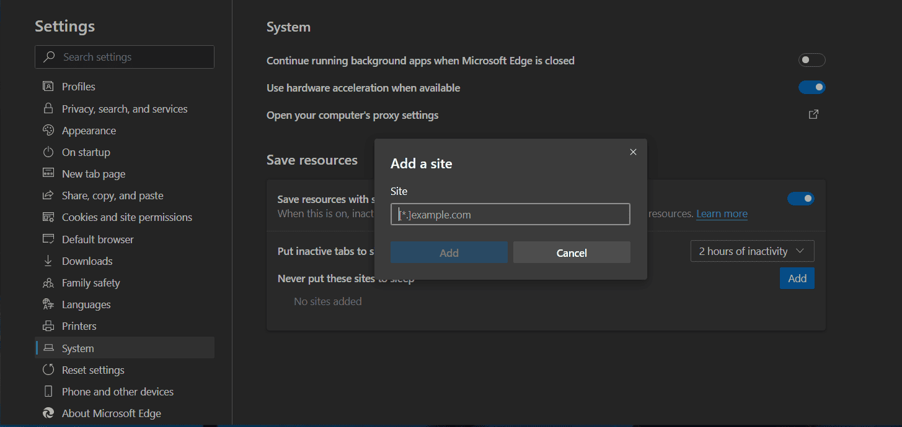Select Downloads in the settings sidebar
This screenshot has width=902, height=427.
(x=125, y=261)
